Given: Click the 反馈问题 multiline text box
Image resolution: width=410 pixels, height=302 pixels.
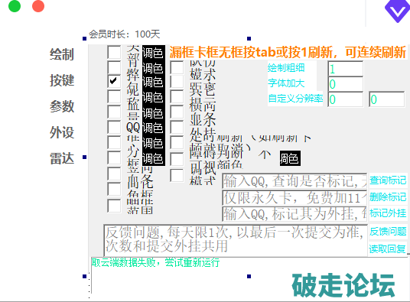Looking at the screenshot, I should point(236,240).
